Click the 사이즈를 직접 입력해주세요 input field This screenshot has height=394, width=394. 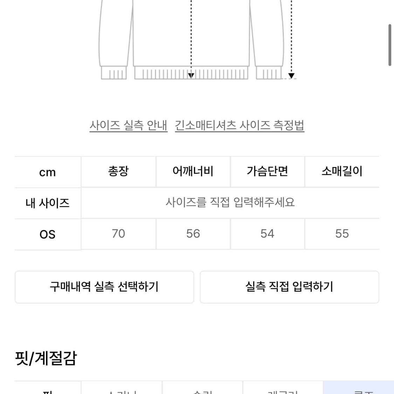coord(230,203)
